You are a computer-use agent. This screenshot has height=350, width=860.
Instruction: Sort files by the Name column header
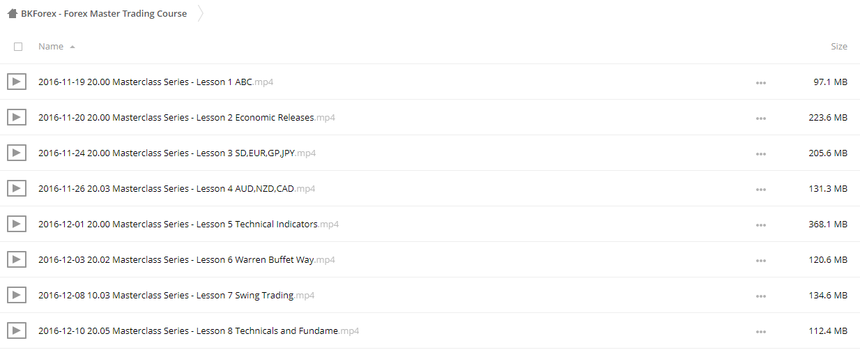pos(51,47)
